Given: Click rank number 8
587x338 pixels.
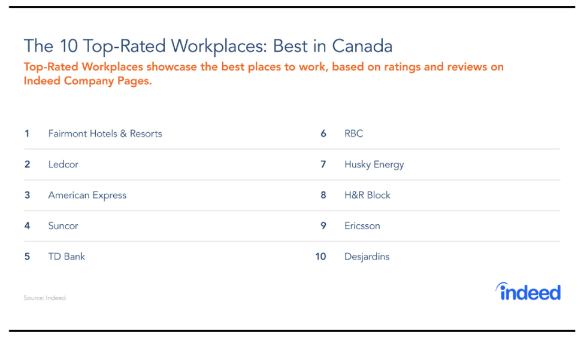Looking at the screenshot, I should tap(323, 195).
